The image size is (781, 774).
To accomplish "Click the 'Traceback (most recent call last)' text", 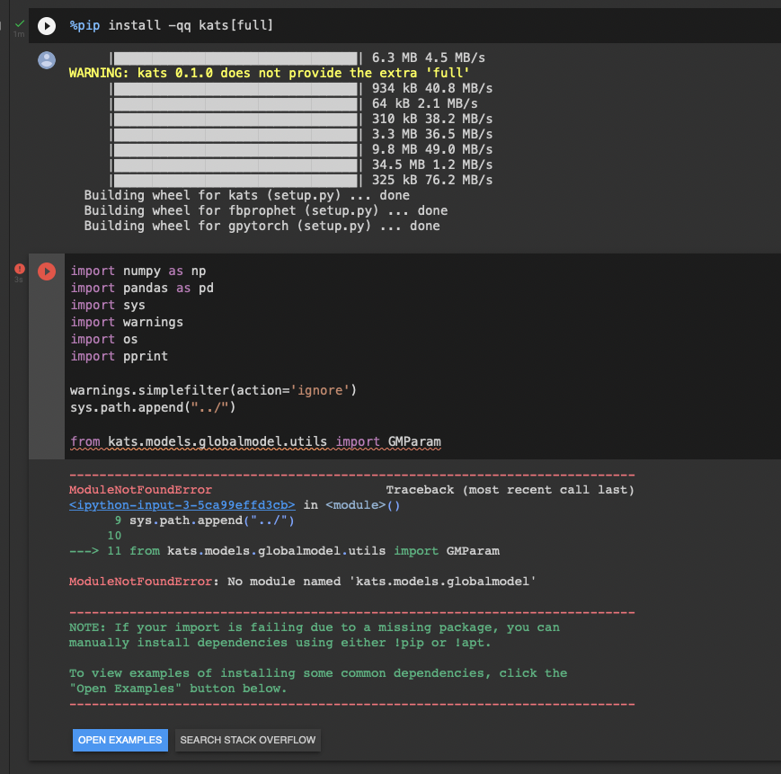I will (510, 490).
